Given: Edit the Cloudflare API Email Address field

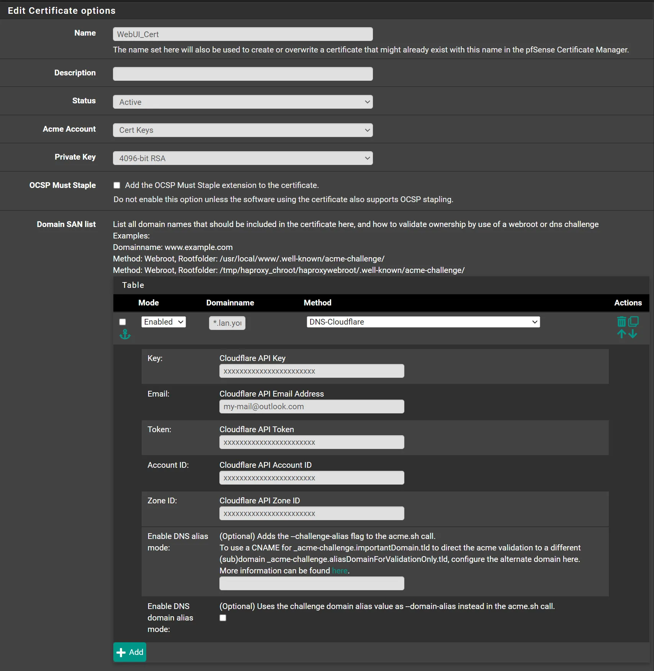Looking at the screenshot, I should point(311,407).
